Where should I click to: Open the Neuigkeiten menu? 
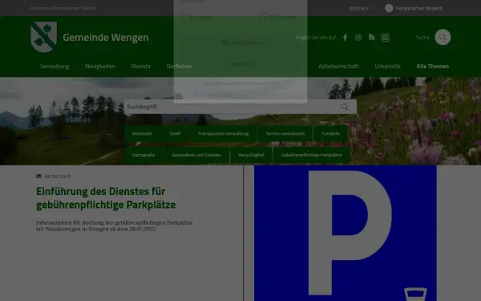(x=100, y=67)
